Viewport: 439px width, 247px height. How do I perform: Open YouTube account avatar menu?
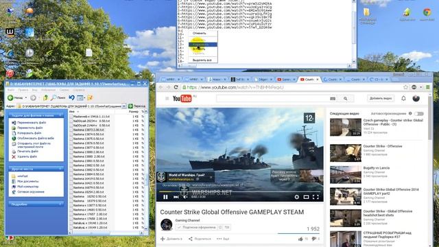coord(416,98)
